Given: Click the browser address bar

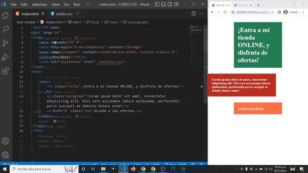Looking at the screenshot, I should point(252,12).
